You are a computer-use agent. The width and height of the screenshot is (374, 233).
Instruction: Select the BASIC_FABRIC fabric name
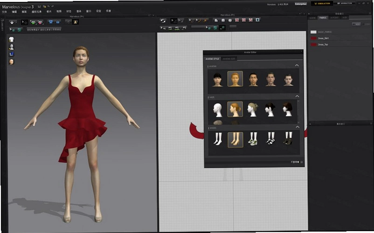coord(325,32)
